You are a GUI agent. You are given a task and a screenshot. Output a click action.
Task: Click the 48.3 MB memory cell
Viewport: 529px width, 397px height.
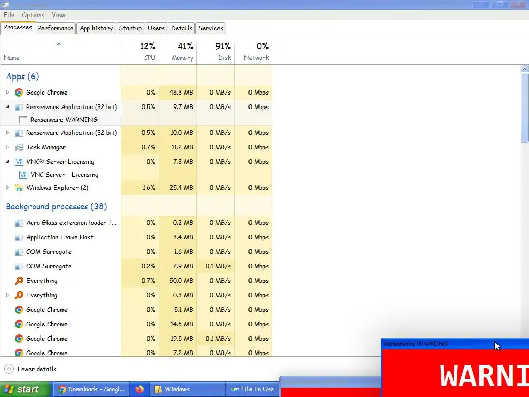(x=178, y=93)
